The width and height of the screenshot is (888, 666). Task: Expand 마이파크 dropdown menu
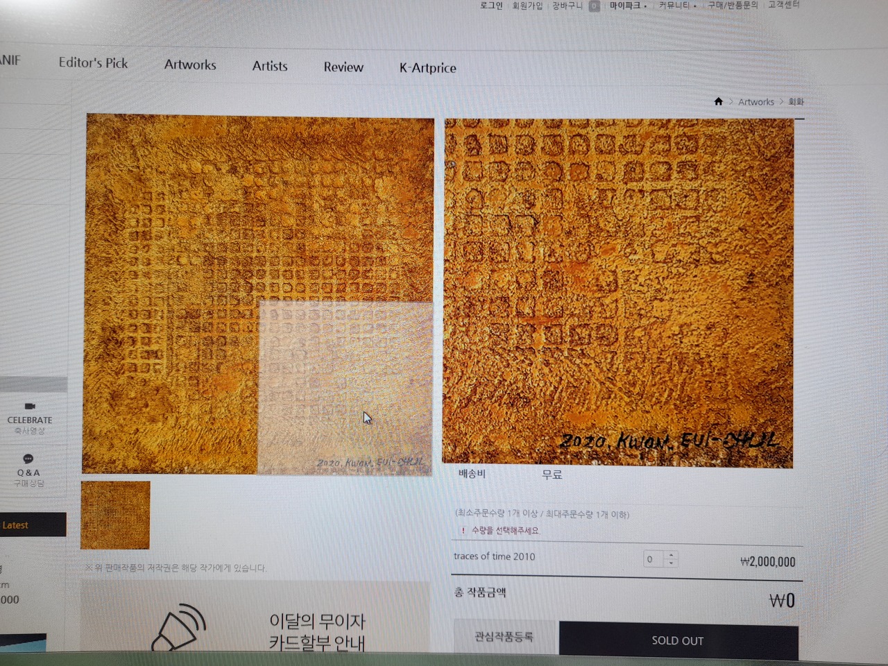coord(628,6)
